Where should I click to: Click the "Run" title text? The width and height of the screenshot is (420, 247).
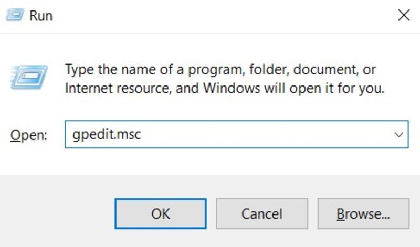point(41,16)
